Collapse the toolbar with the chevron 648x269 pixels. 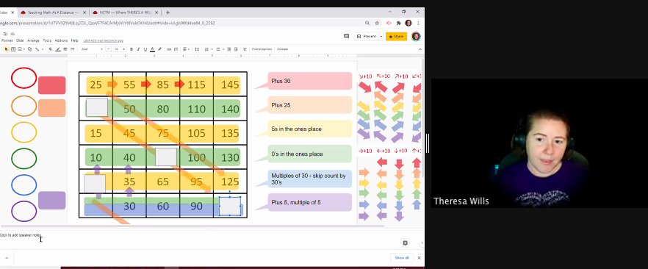(420, 49)
